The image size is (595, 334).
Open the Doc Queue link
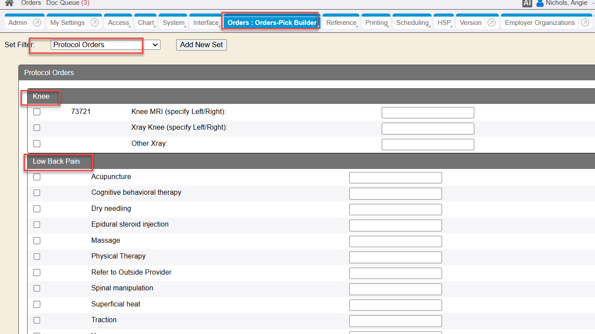coord(68,3)
